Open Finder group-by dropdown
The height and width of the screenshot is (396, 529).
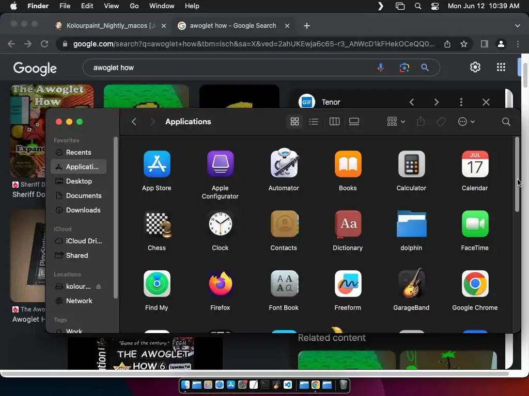point(396,122)
